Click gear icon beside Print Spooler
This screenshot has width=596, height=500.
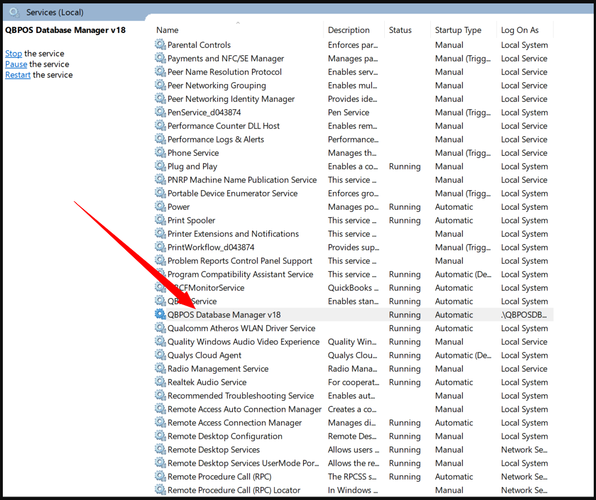tap(161, 220)
